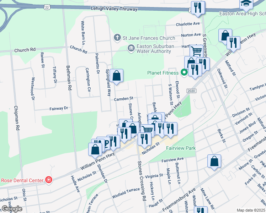Click the Mine Lane Rd label
Image resolution: width=266 pixels, height=213 pixels.
[207, 198]
